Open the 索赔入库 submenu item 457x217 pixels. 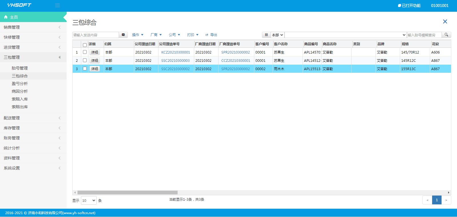click(x=20, y=99)
